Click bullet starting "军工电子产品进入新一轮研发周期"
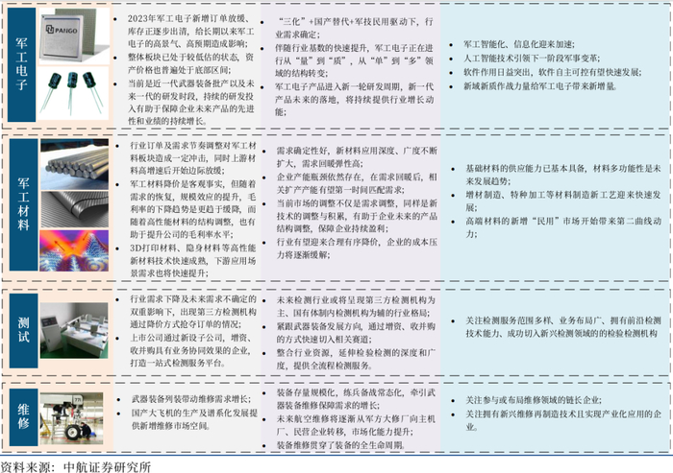This screenshot has width=673, height=473. click(355, 99)
